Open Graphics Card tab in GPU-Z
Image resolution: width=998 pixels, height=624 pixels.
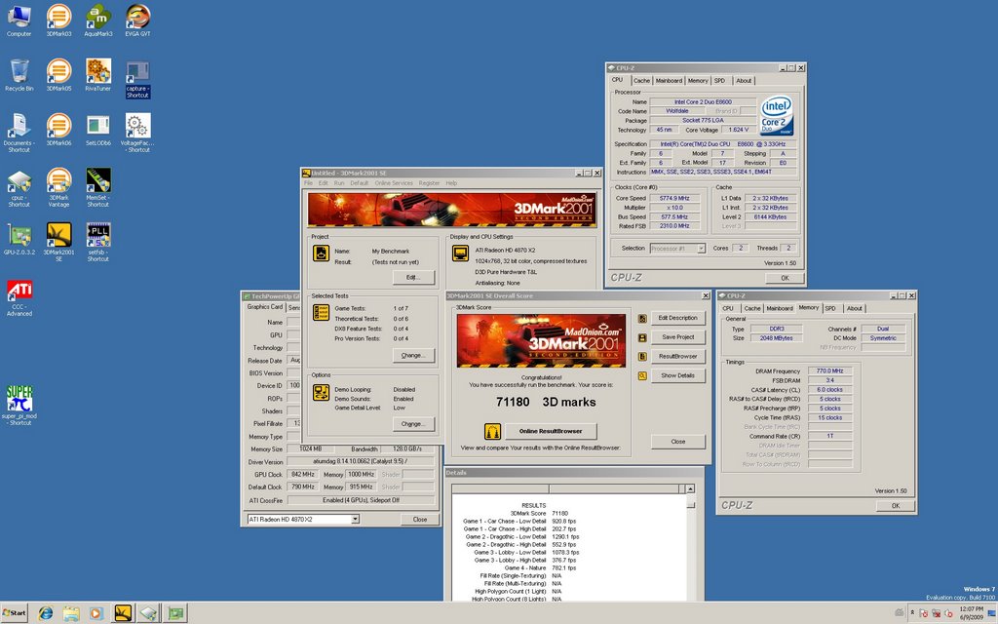coord(265,307)
